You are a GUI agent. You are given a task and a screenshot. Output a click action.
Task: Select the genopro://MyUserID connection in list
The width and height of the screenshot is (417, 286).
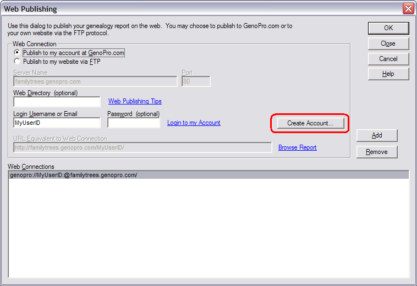(209, 175)
